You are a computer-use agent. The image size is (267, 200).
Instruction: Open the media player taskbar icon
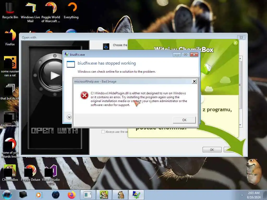pos(39,195)
